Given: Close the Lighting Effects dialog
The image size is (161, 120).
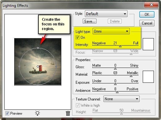Looking at the screenshot, I should pos(151,5).
